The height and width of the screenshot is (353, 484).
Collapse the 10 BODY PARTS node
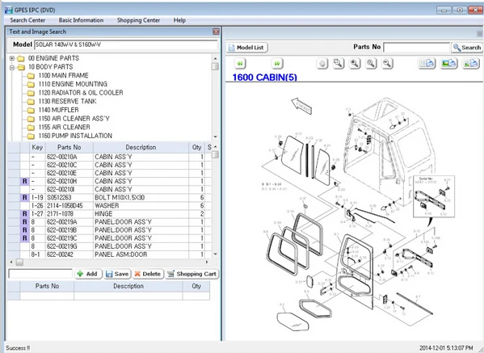pos(12,67)
